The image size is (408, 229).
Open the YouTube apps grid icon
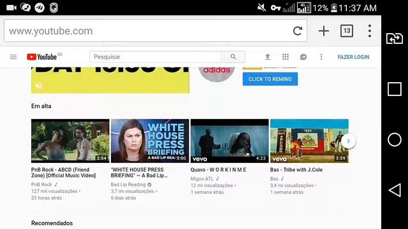coord(286,57)
